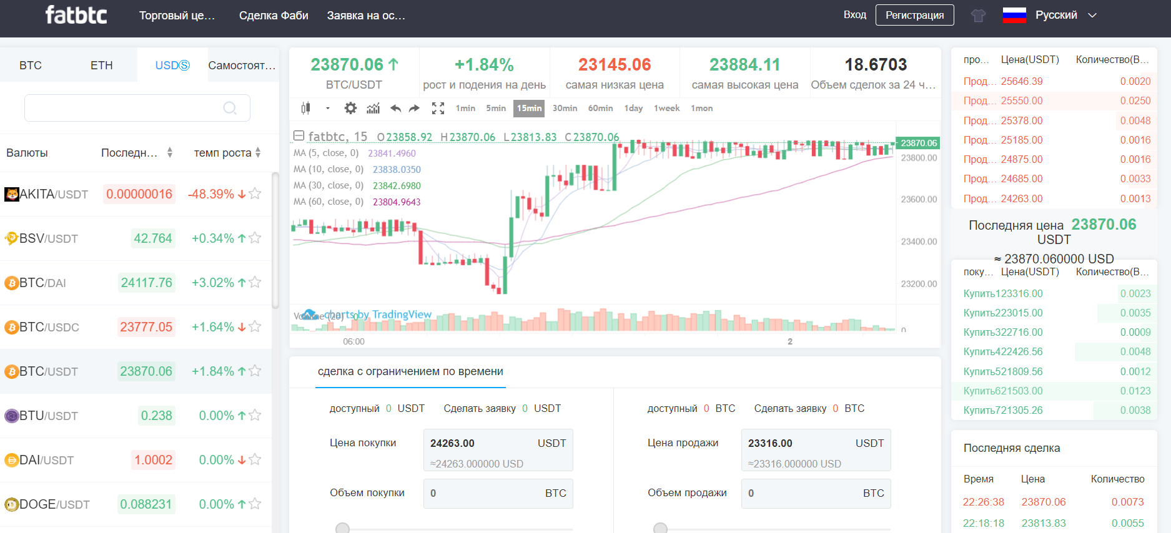Favorite DOGE/USDT with star

[255, 504]
